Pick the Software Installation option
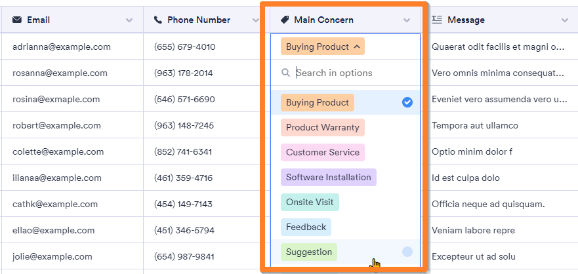The height and width of the screenshot is (274, 578). (329, 177)
